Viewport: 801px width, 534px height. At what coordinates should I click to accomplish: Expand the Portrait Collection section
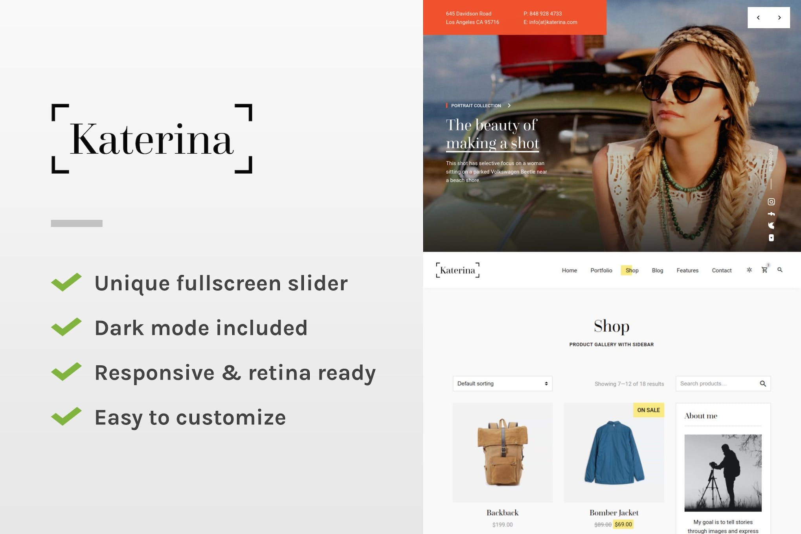pos(509,105)
